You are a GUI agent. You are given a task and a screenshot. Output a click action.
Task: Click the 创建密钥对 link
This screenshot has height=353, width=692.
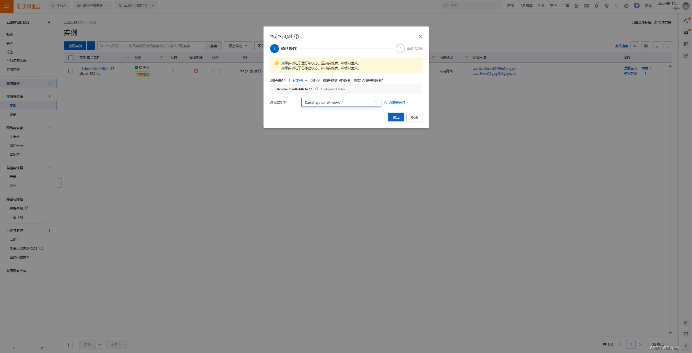(x=396, y=102)
